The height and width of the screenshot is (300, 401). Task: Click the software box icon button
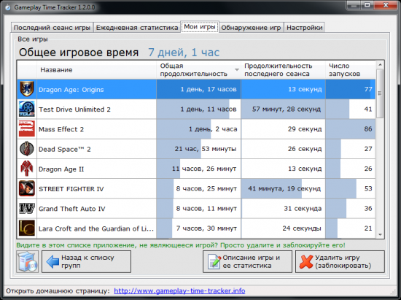click(x=28, y=261)
